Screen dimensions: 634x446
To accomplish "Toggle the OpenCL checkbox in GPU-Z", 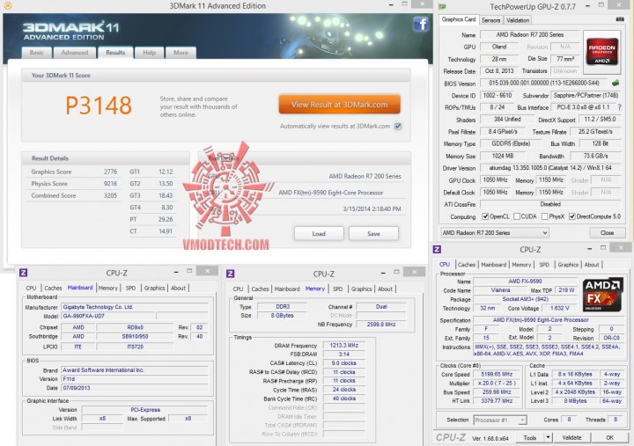I will pyautogui.click(x=485, y=216).
